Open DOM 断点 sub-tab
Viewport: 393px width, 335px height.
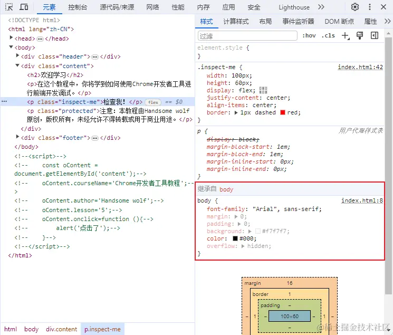(x=339, y=22)
